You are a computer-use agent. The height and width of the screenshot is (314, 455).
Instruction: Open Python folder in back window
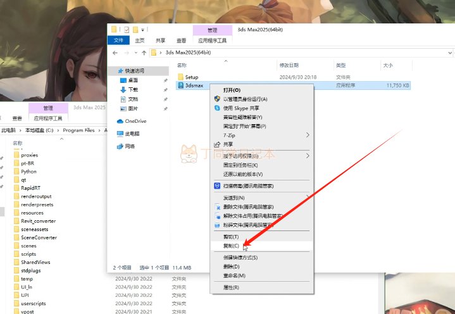pyautogui.click(x=28, y=172)
